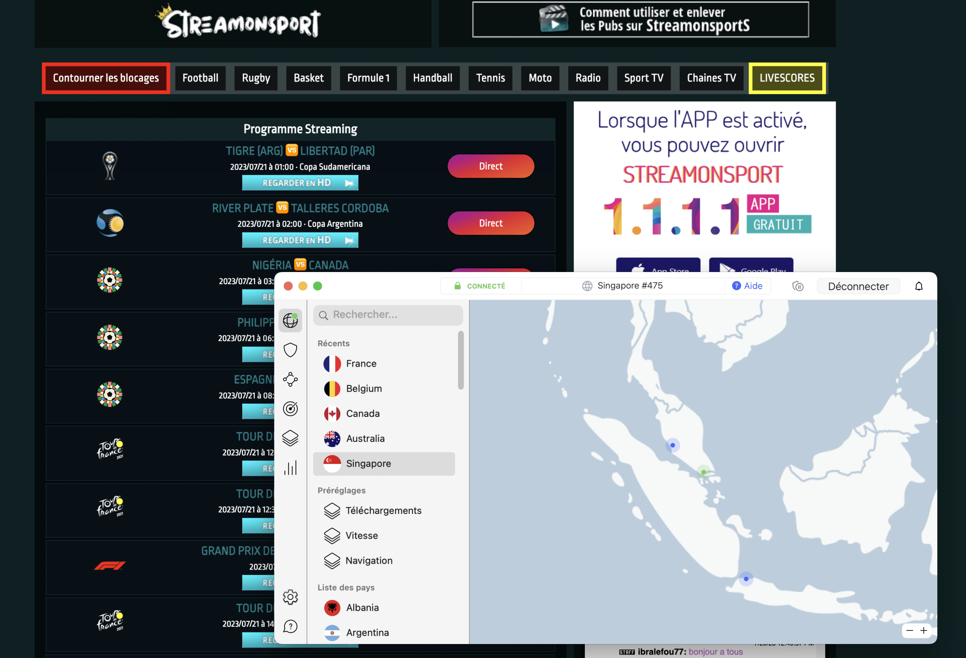This screenshot has width=966, height=658.
Task: Select Belgium in recent servers
Action: 384,389
